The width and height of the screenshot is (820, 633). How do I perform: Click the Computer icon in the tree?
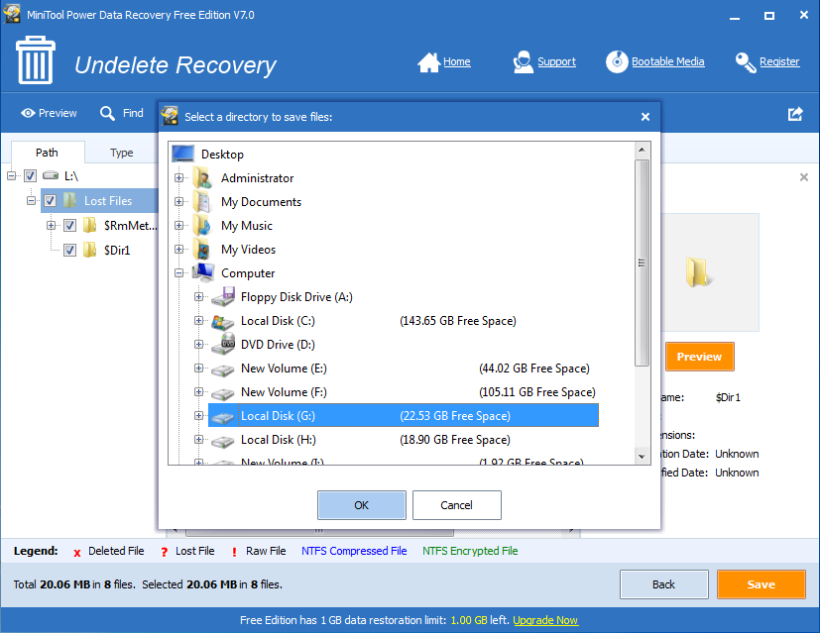point(203,272)
